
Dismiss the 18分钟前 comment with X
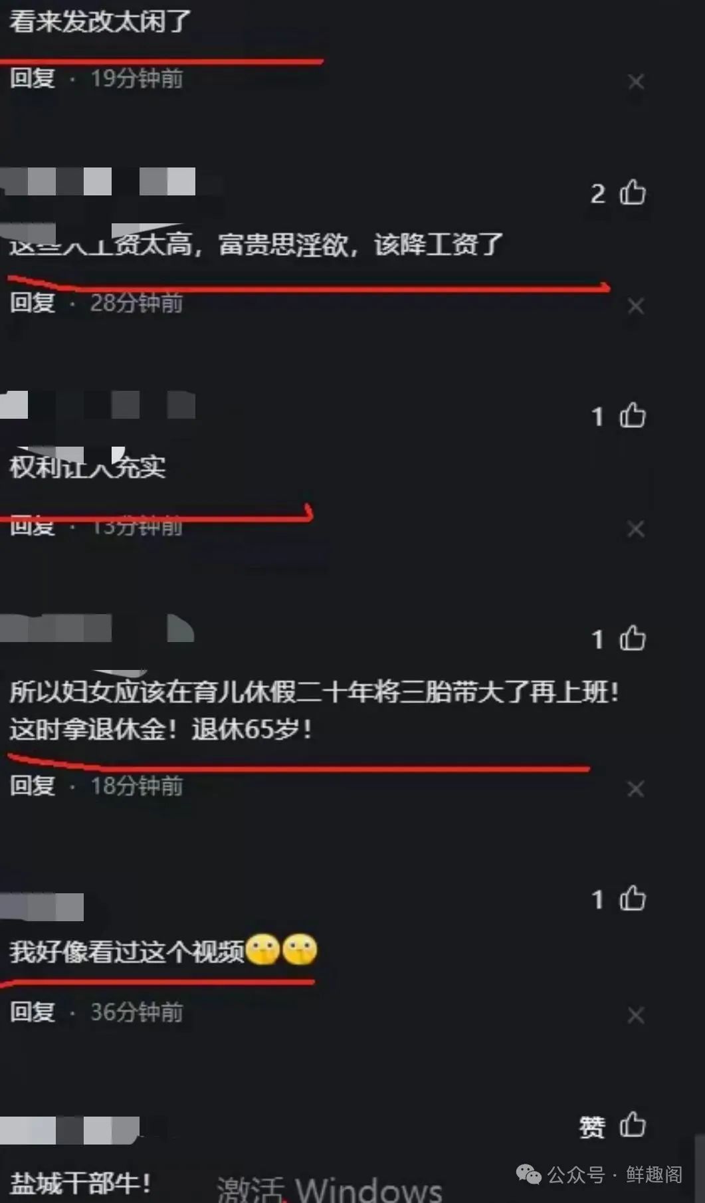point(636,789)
